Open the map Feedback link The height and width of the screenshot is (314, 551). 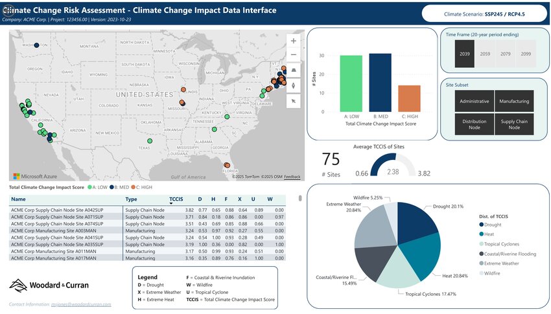(292, 177)
